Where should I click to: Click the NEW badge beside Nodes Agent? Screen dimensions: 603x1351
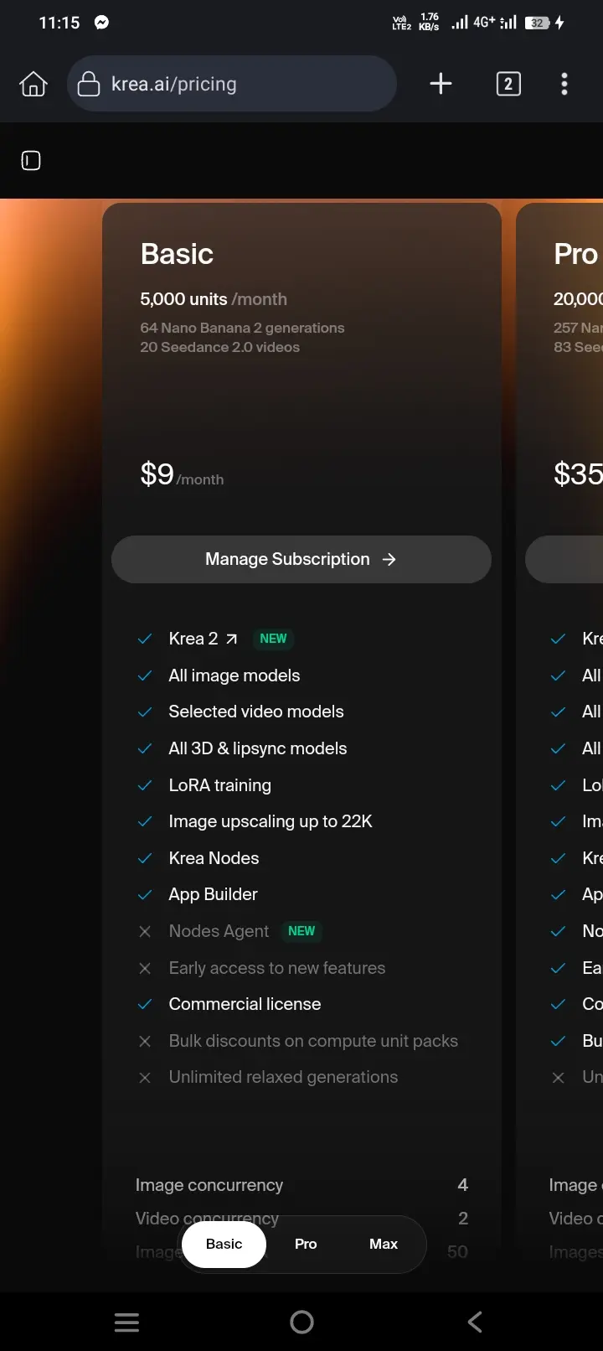pyautogui.click(x=301, y=931)
